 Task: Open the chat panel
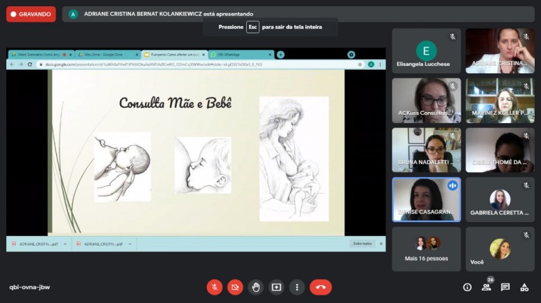506,287
